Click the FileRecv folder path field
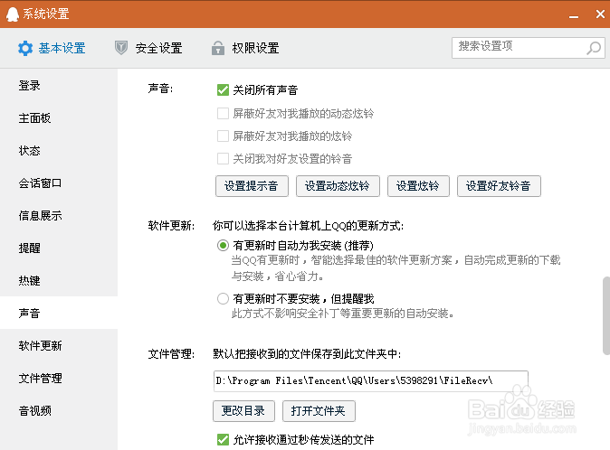The width and height of the screenshot is (610, 450). [x=370, y=381]
